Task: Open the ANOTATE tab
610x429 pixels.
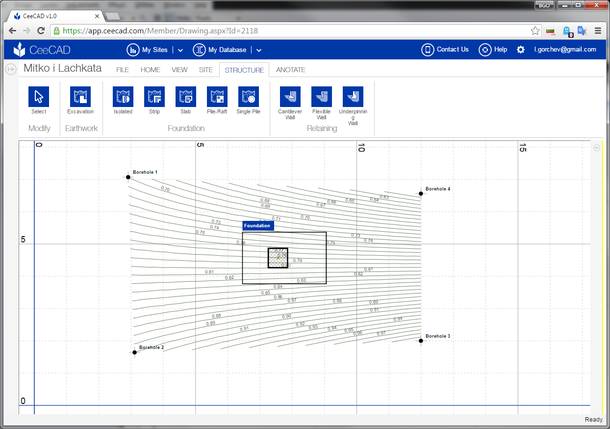Action: point(291,70)
